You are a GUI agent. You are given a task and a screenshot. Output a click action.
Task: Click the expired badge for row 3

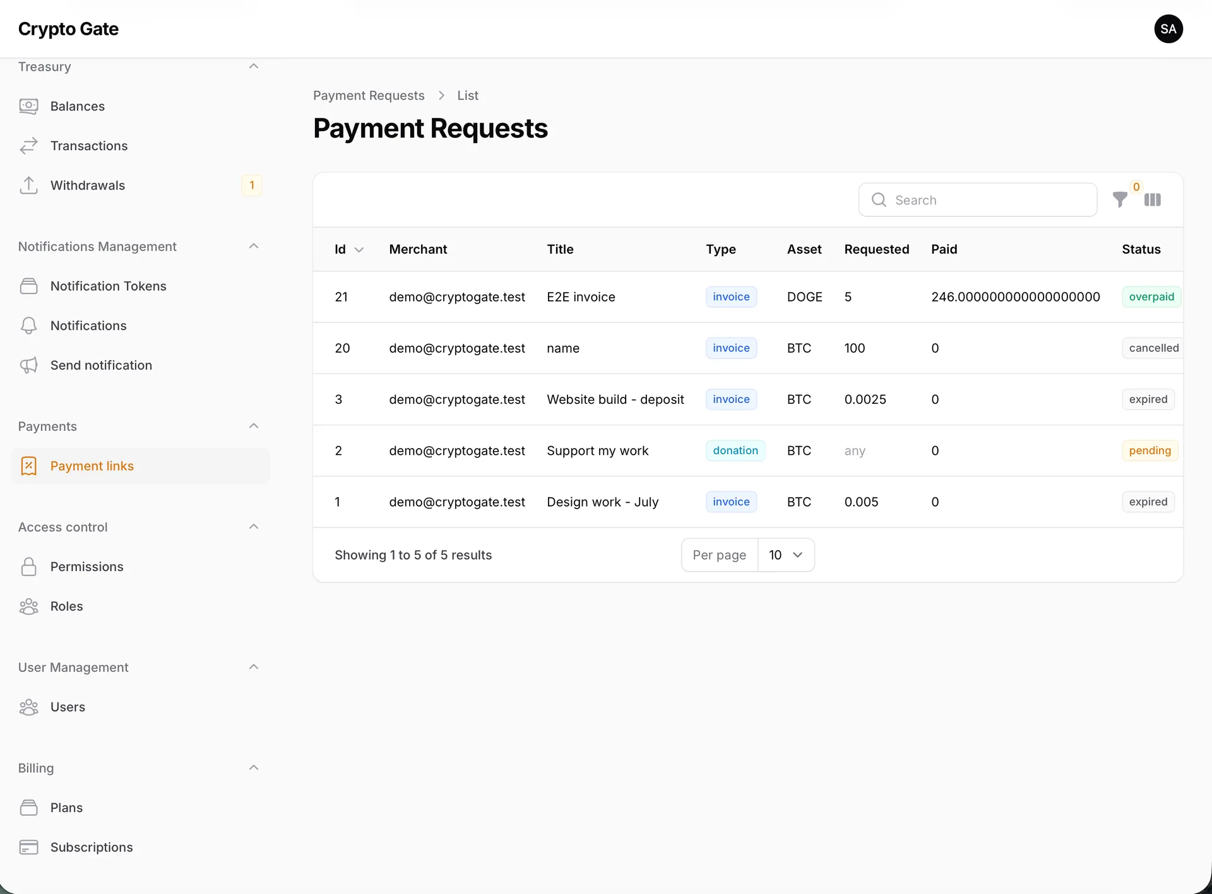coord(1148,399)
